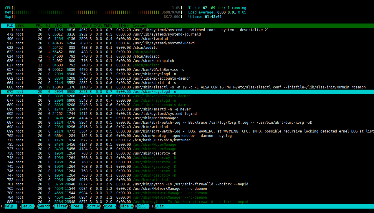Sort by the CPU% column header
Screen dimensions: 374x213
[98, 26]
